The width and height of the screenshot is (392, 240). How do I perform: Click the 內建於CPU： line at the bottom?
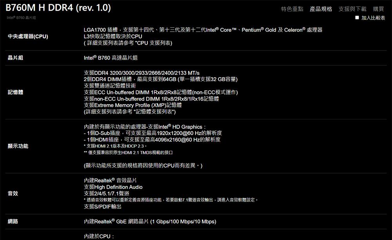click(x=99, y=236)
